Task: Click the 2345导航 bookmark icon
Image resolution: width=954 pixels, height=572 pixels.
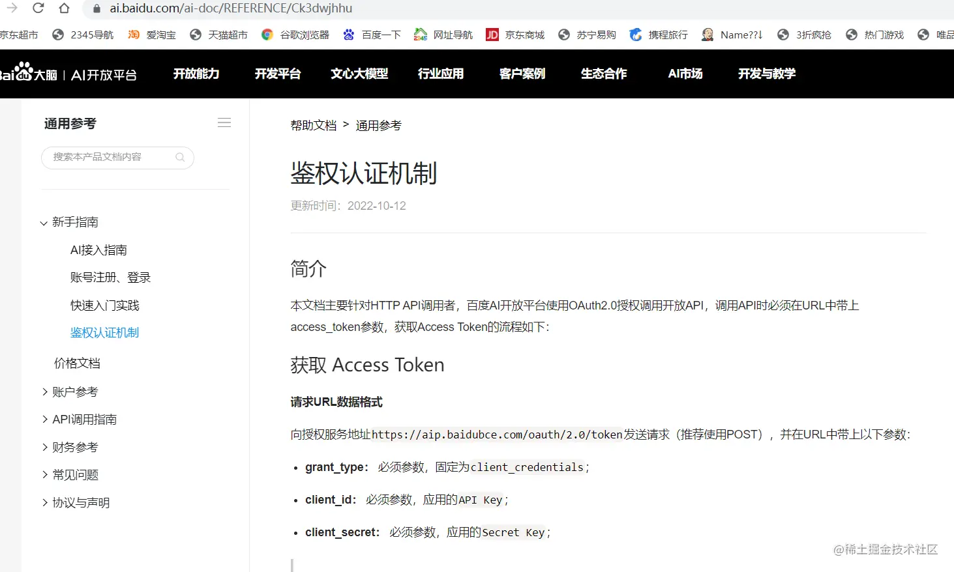Action: tap(60, 35)
